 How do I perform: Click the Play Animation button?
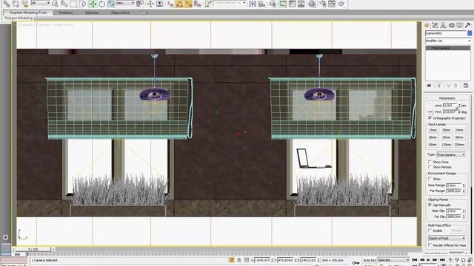coord(428,260)
